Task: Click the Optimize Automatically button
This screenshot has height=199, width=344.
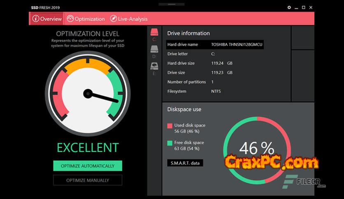Action: [88, 166]
